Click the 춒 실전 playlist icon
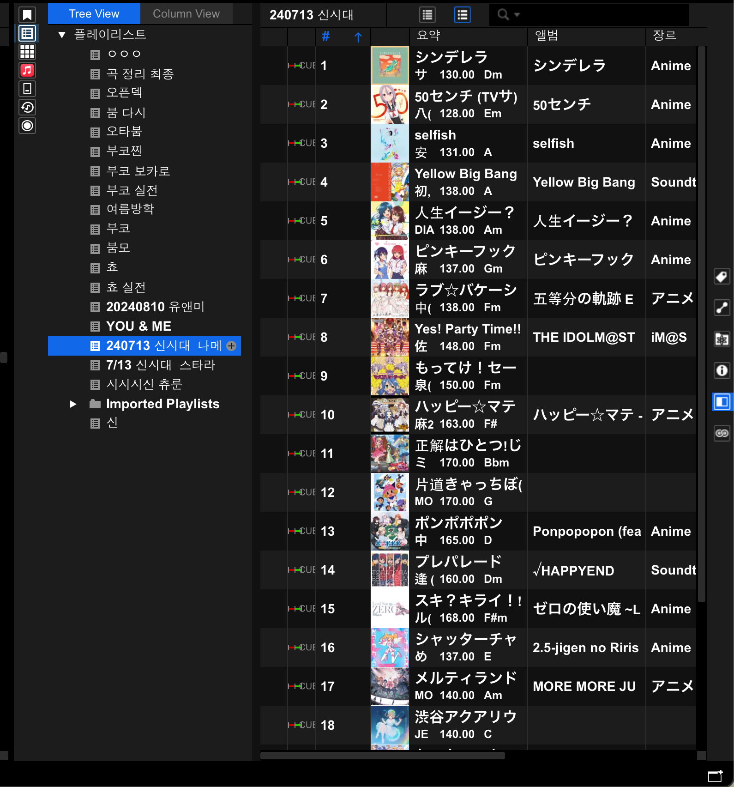Viewport: 734px width, 787px height. (x=95, y=288)
